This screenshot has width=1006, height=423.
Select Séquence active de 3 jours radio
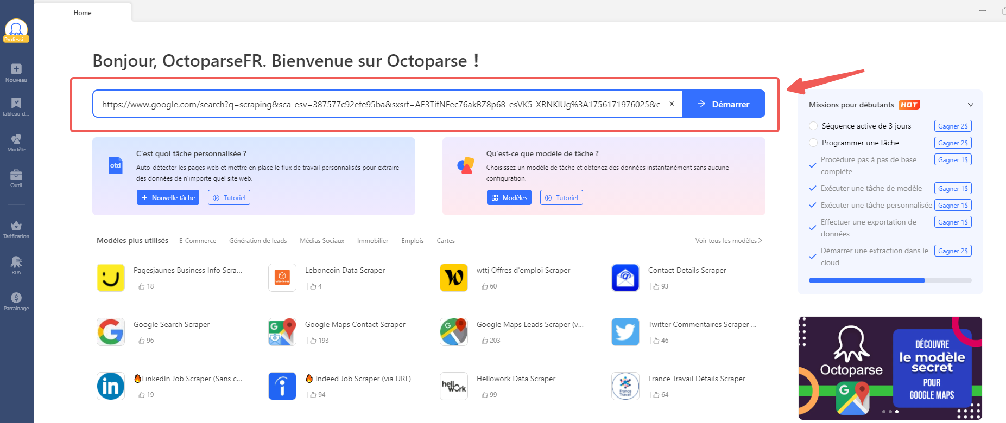pyautogui.click(x=813, y=126)
